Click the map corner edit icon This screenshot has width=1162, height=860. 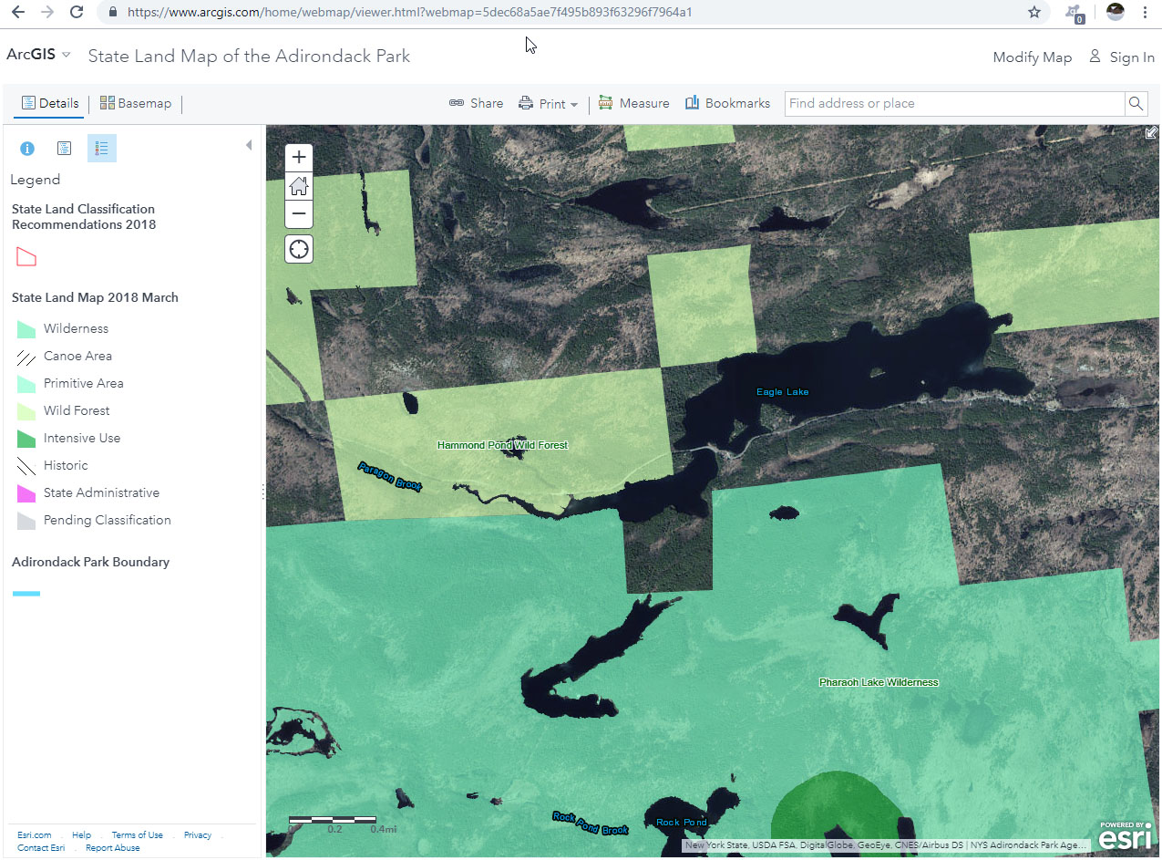[x=1151, y=133]
